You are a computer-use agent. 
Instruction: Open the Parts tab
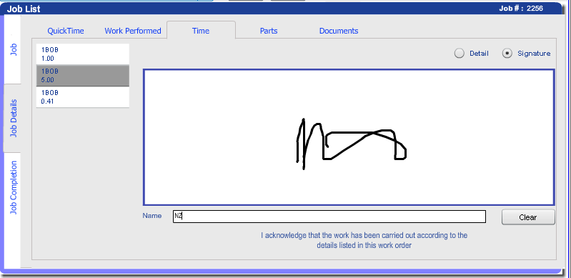coord(269,31)
